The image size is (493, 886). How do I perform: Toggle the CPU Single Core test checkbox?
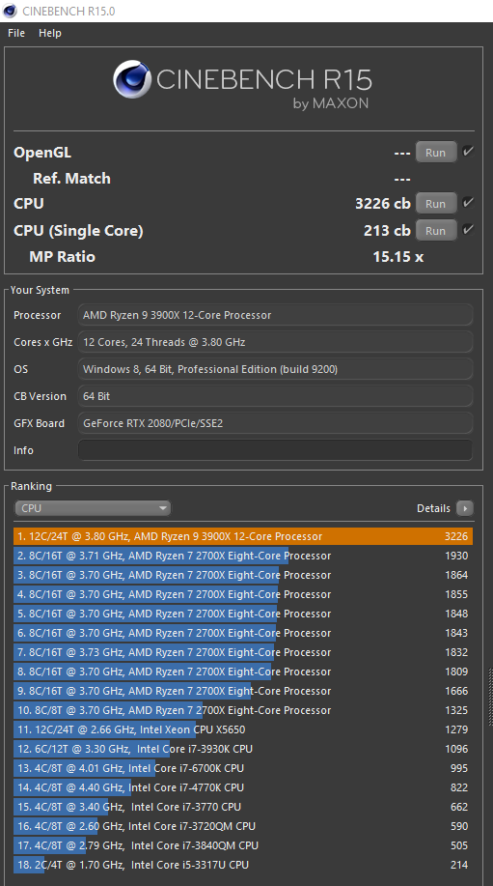(x=468, y=229)
